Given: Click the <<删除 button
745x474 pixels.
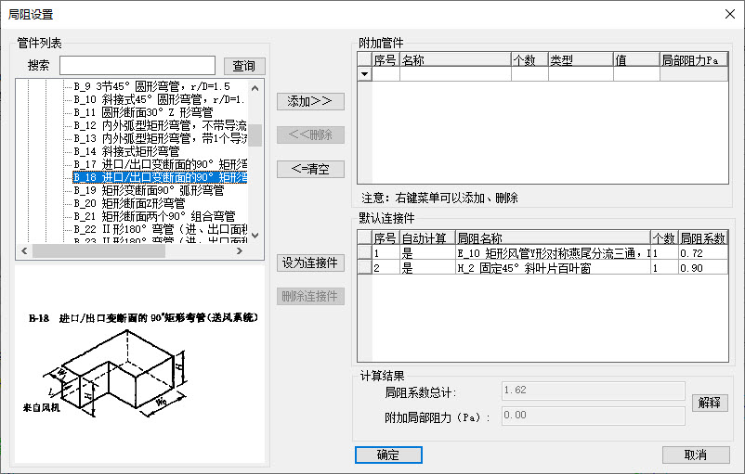Looking at the screenshot, I should click(x=310, y=135).
